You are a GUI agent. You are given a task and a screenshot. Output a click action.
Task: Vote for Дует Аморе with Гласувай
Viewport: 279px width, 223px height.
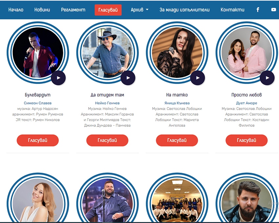247,141
